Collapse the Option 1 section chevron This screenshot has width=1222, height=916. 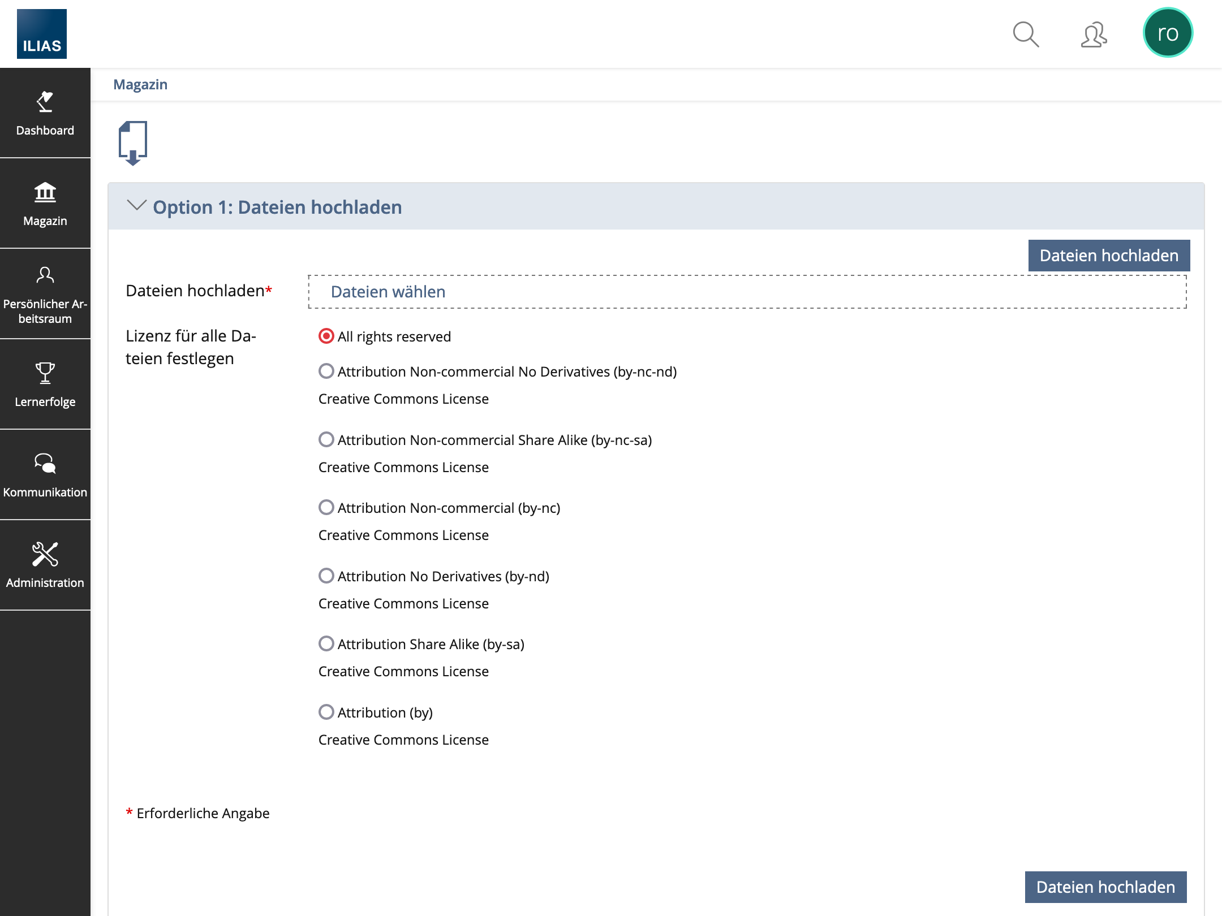136,205
